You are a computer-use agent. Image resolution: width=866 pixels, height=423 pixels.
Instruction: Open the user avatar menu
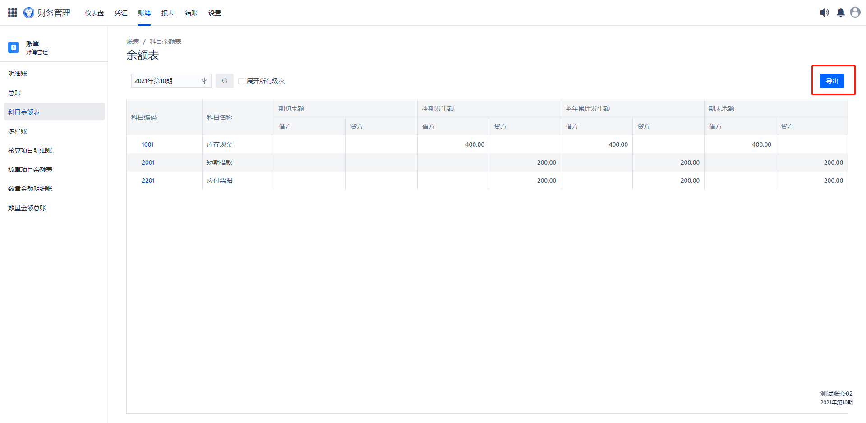pos(855,13)
